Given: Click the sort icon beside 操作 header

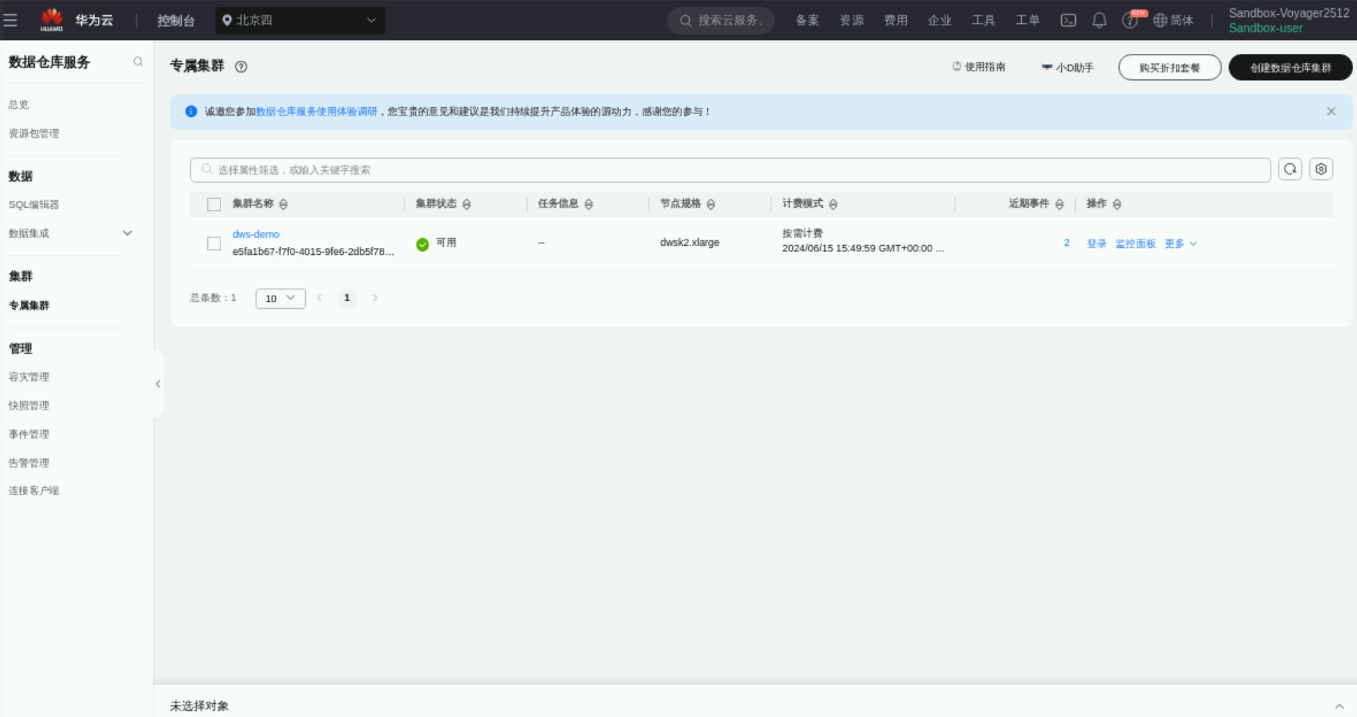Looking at the screenshot, I should tap(1117, 204).
